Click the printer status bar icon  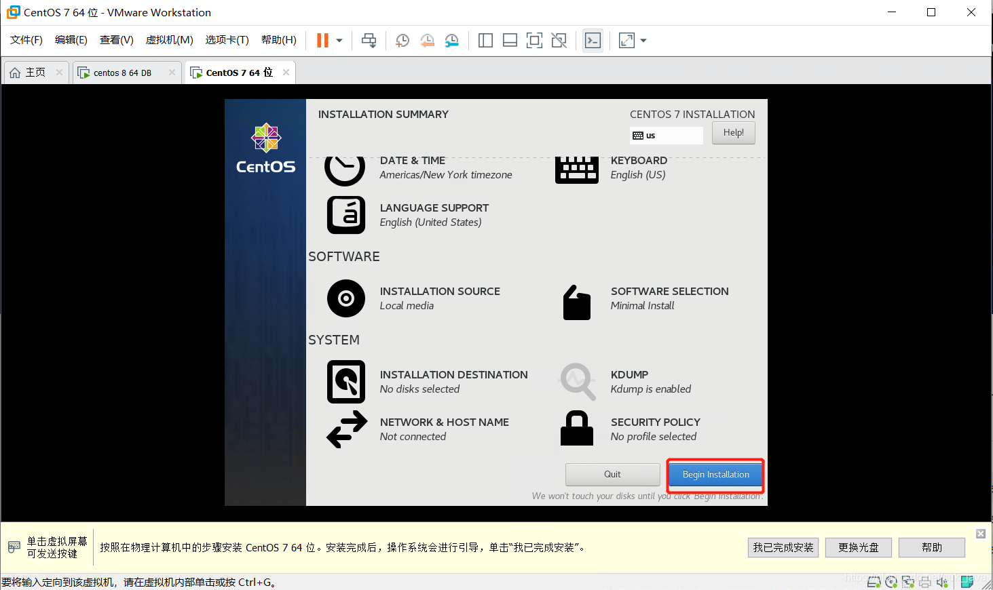(x=925, y=581)
